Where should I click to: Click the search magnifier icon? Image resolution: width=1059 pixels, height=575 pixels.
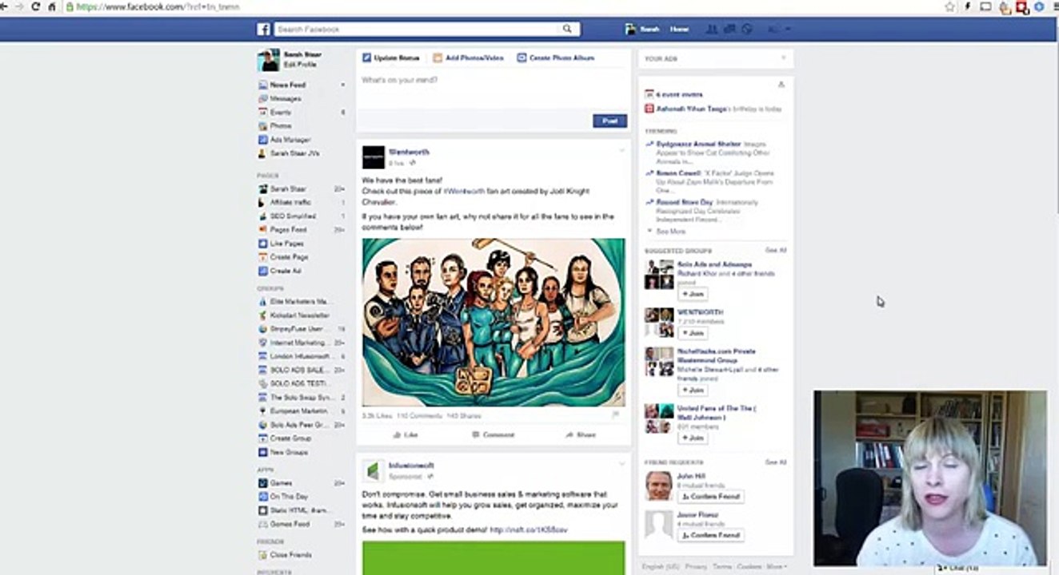point(567,30)
